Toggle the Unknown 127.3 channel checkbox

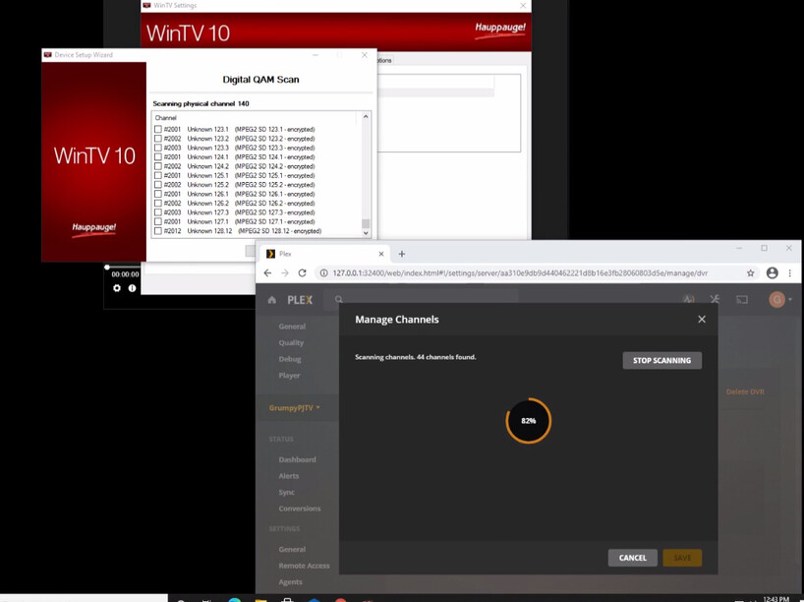coord(158,212)
